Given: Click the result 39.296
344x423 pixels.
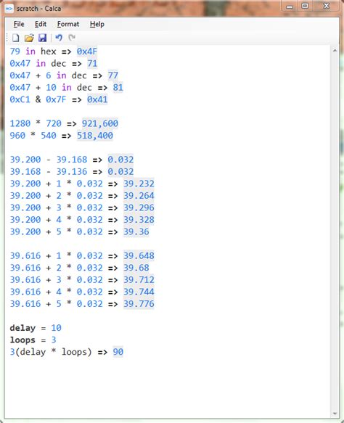Looking at the screenshot, I should point(139,208).
